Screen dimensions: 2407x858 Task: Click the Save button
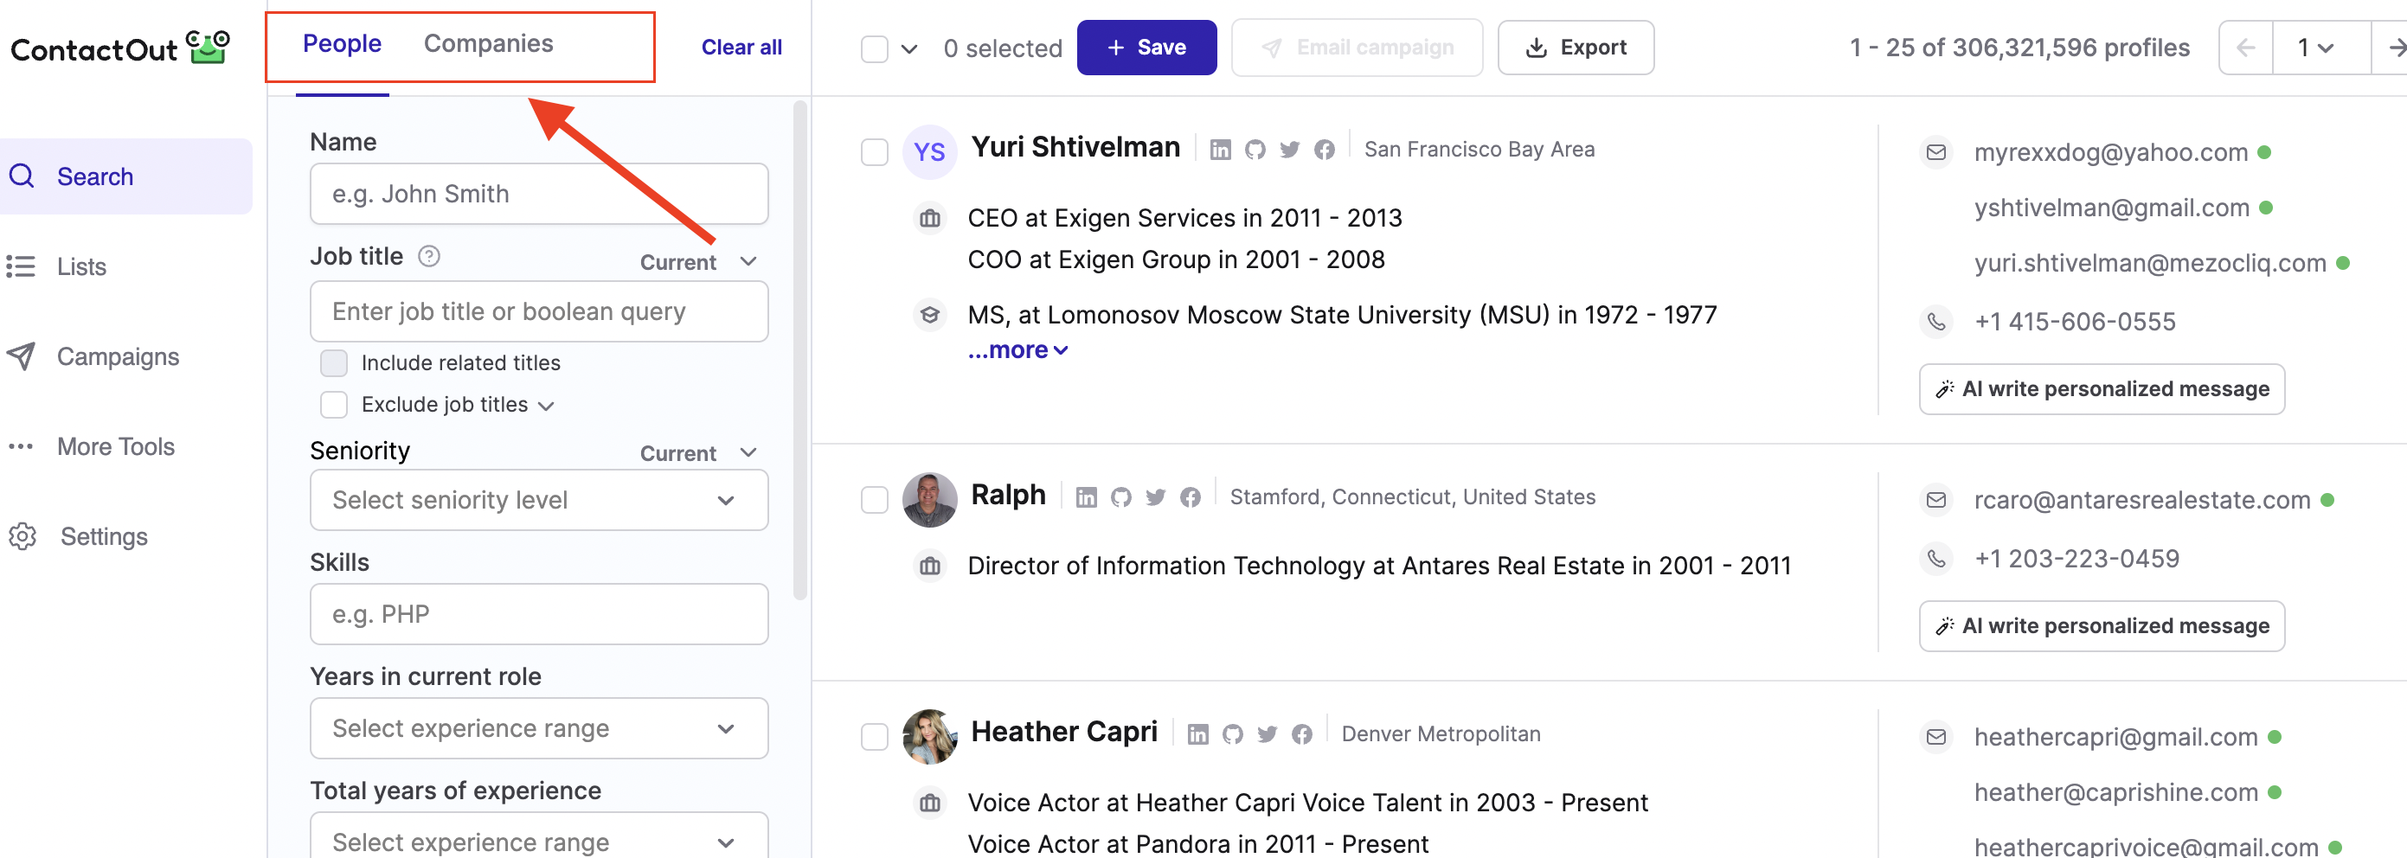coord(1146,48)
